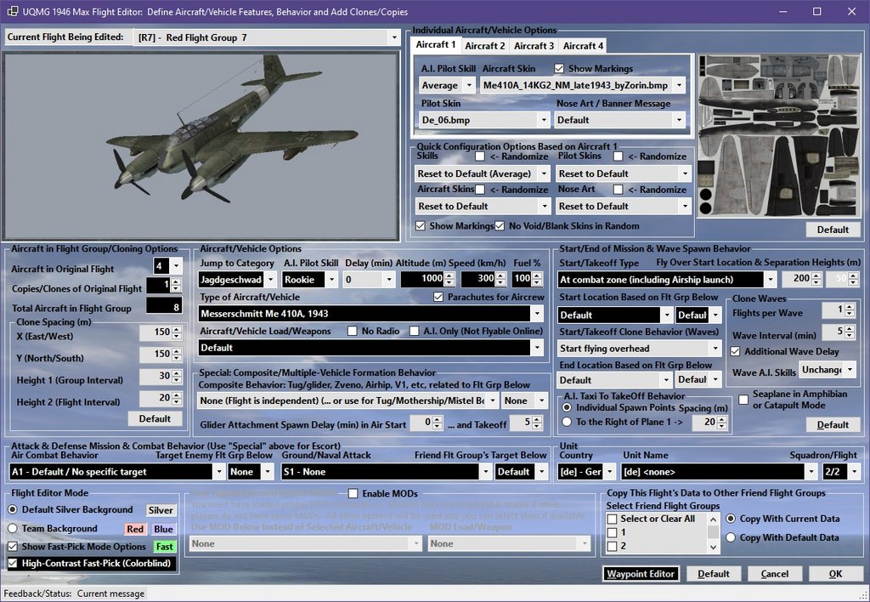
Task: Enable Seaplane in Amphibian or Catapult Mode
Action: point(743,400)
